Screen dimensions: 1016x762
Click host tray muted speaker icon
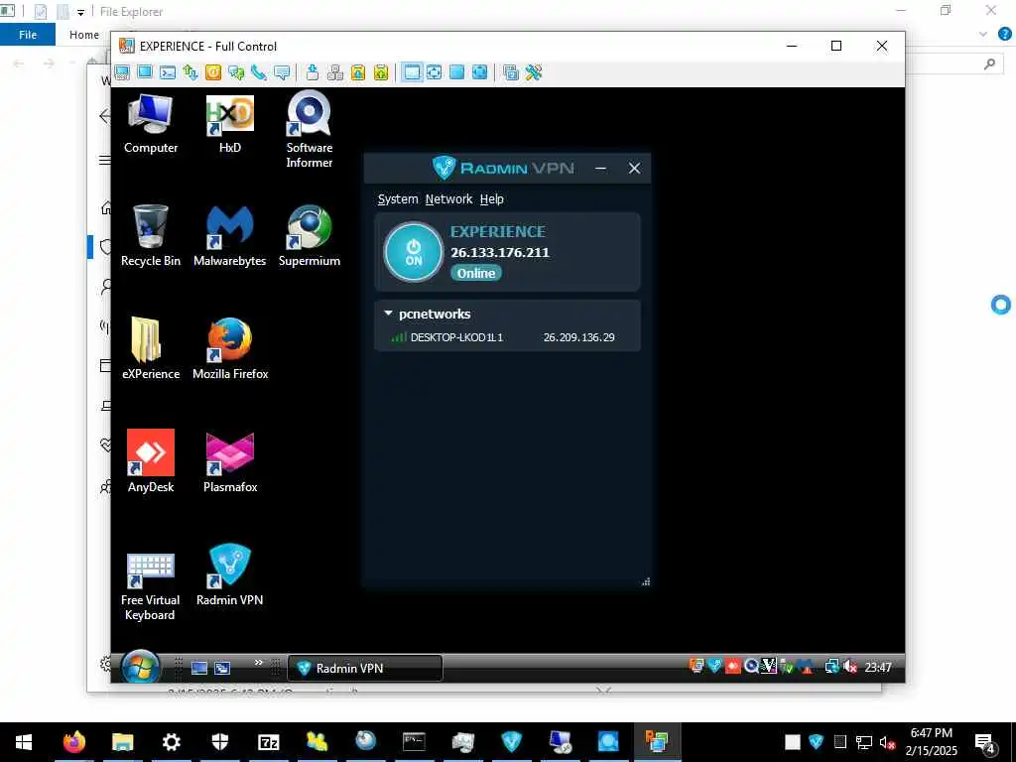click(887, 742)
